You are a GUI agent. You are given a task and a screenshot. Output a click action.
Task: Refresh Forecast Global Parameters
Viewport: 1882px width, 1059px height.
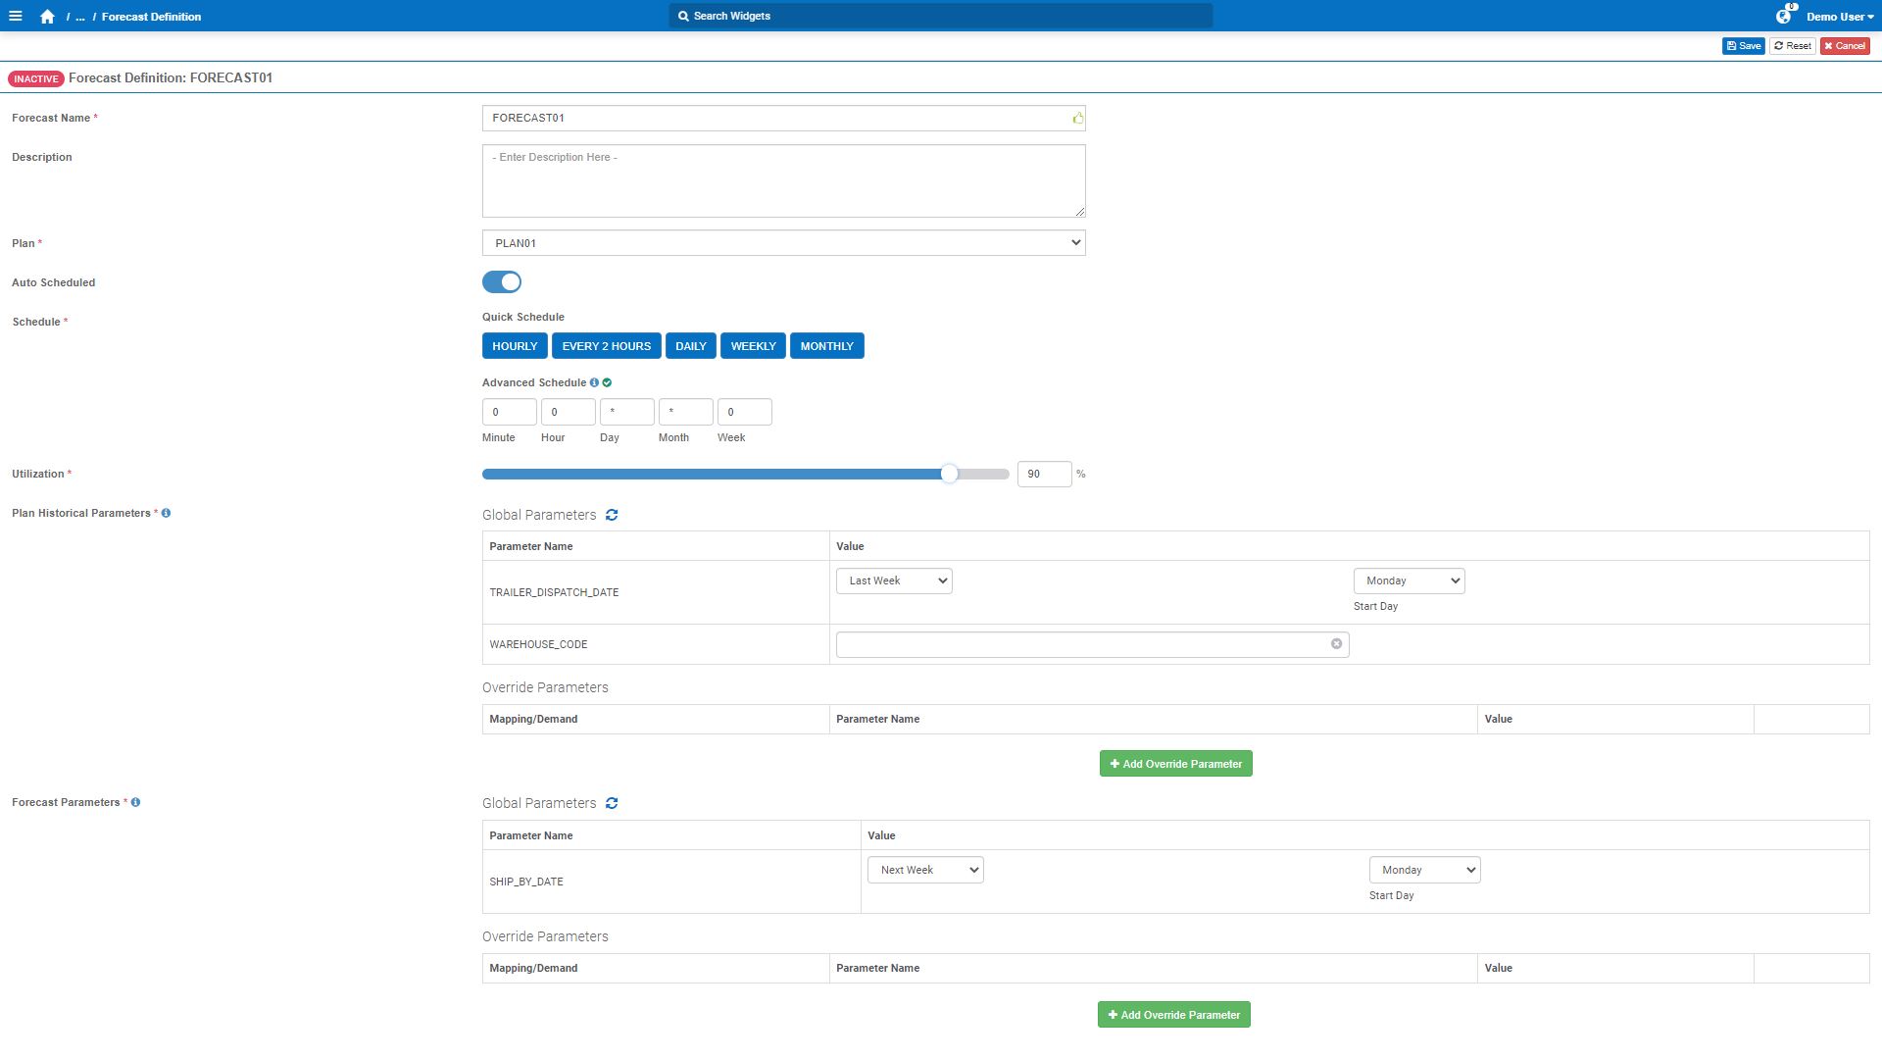click(612, 803)
